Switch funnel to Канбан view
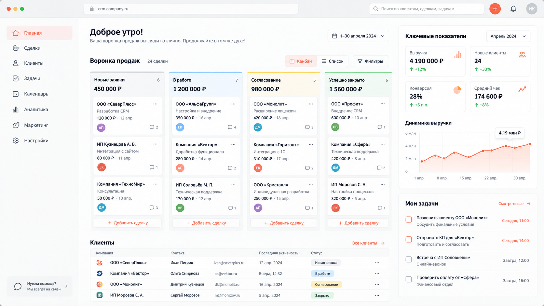Image resolution: width=544 pixels, height=306 pixels. (x=301, y=61)
